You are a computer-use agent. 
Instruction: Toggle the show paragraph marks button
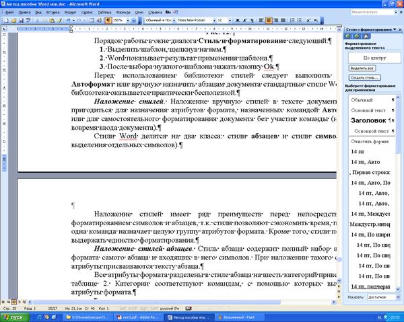(x=108, y=20)
